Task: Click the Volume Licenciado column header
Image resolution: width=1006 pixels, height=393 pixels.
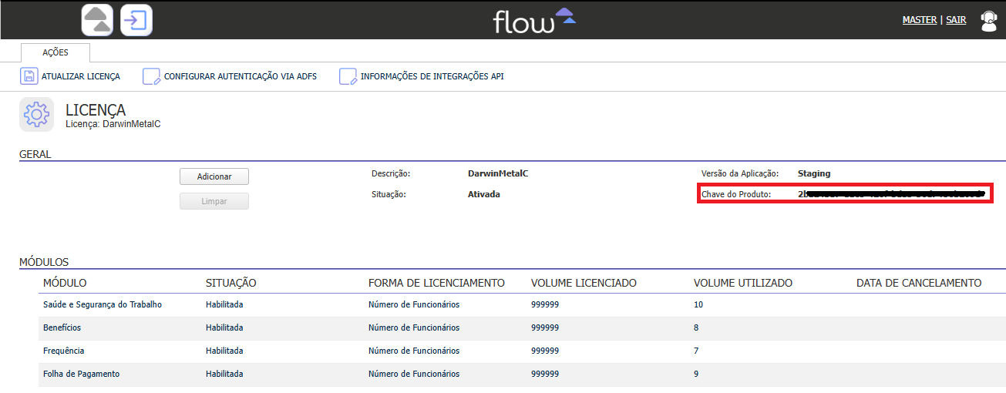Action: point(584,283)
